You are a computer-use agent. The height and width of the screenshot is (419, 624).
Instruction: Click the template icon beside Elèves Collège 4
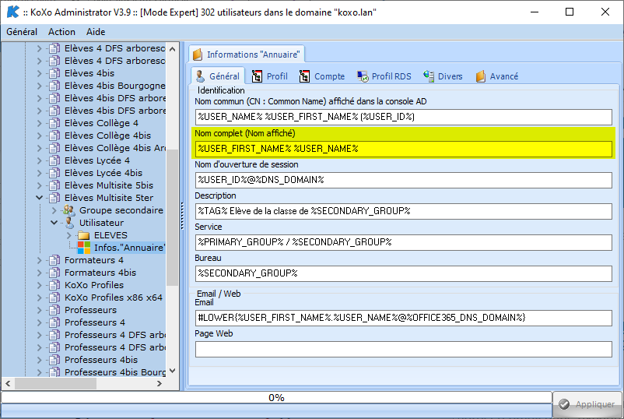(x=54, y=123)
